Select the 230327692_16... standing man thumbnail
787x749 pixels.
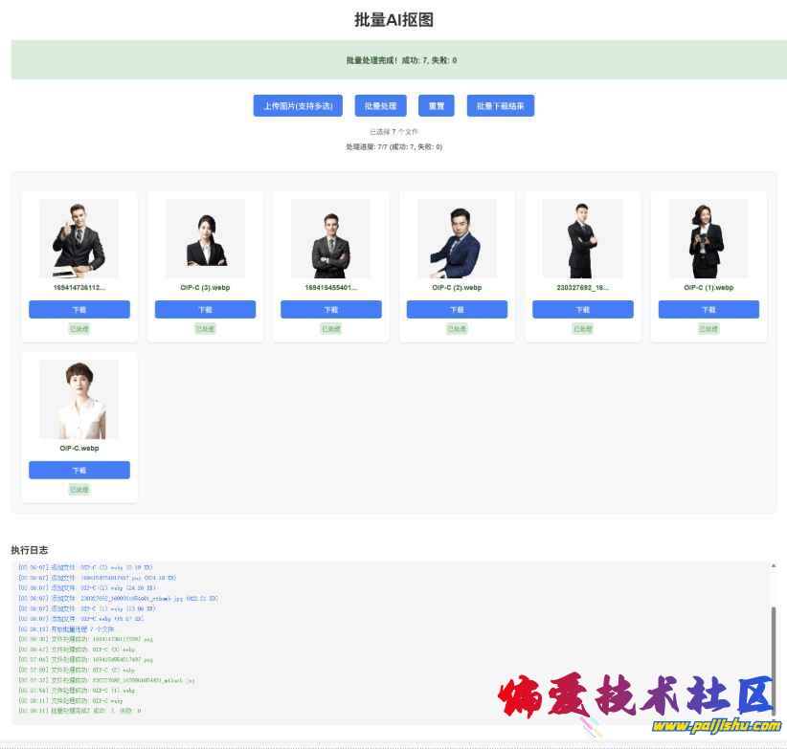click(x=583, y=238)
